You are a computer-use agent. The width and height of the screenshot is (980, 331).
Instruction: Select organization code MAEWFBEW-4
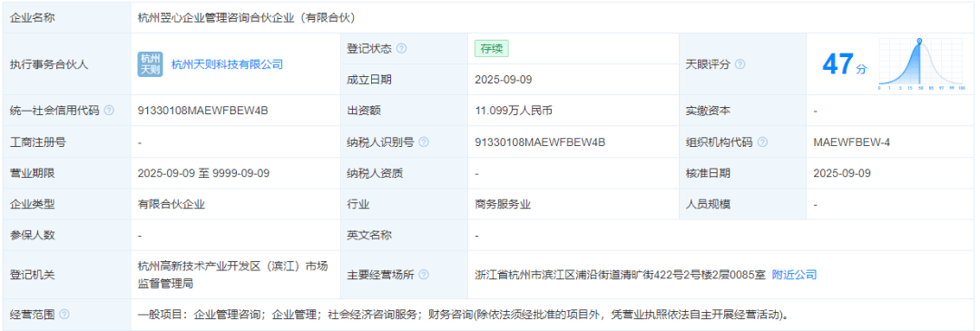851,141
